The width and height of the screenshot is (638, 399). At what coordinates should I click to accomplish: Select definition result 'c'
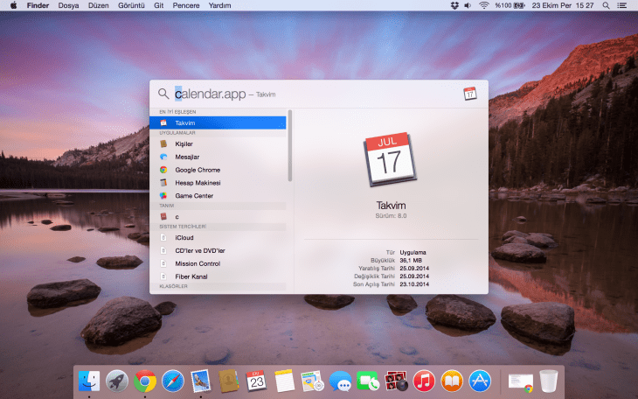click(x=218, y=217)
